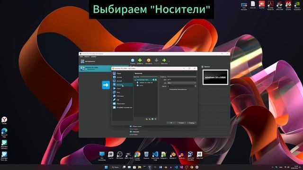Select the windows 10 x 64bit machine in the list

coord(95,68)
